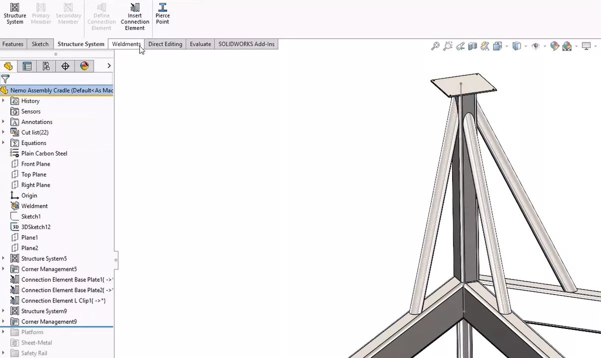Open the View Orientation dropdown arrow

(507, 46)
